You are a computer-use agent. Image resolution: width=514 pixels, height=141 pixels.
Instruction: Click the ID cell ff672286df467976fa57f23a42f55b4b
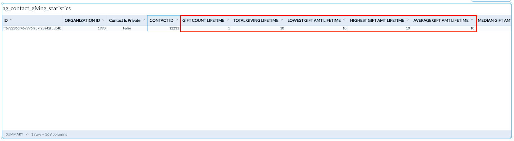click(32, 28)
